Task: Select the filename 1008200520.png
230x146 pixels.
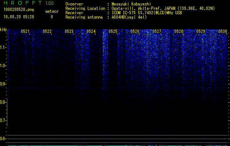Action: pyautogui.click(x=19, y=9)
